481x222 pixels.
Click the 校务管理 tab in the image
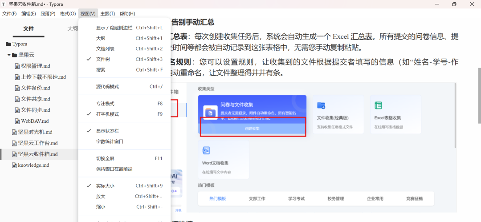point(336,199)
